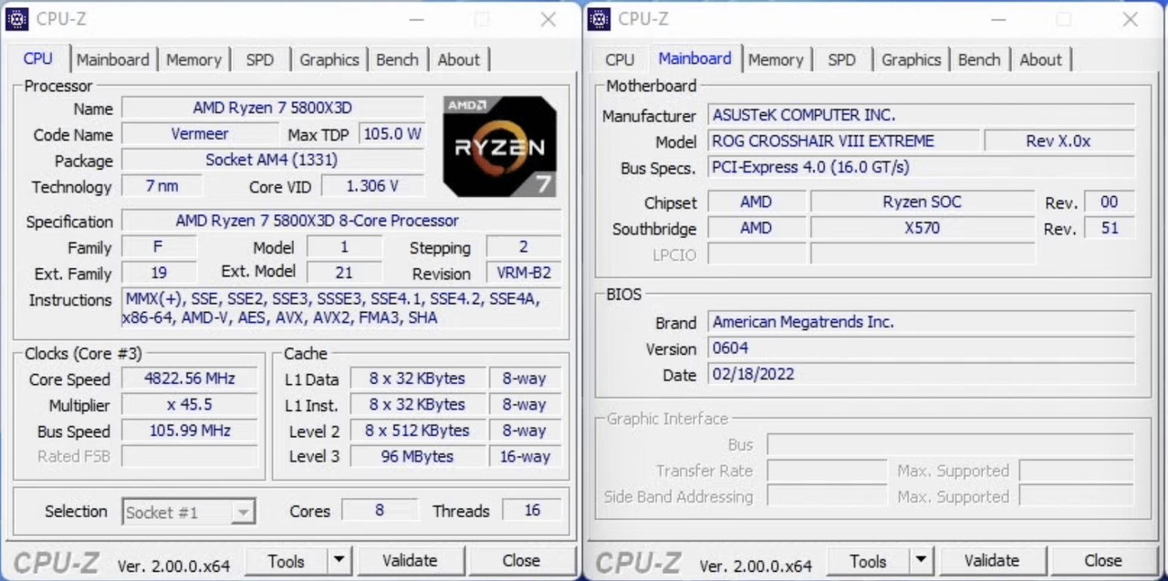The width and height of the screenshot is (1168, 581).
Task: Click Close button in right window
Action: coord(1103,560)
